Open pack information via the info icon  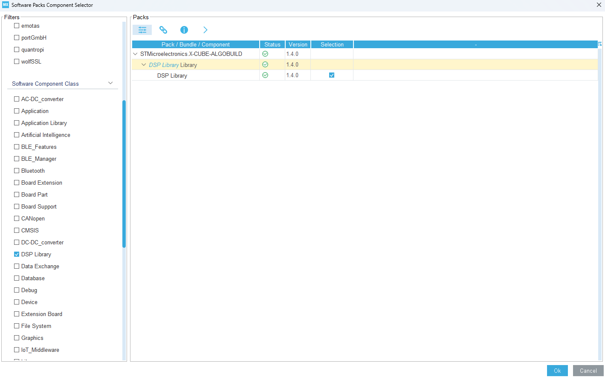coord(184,30)
